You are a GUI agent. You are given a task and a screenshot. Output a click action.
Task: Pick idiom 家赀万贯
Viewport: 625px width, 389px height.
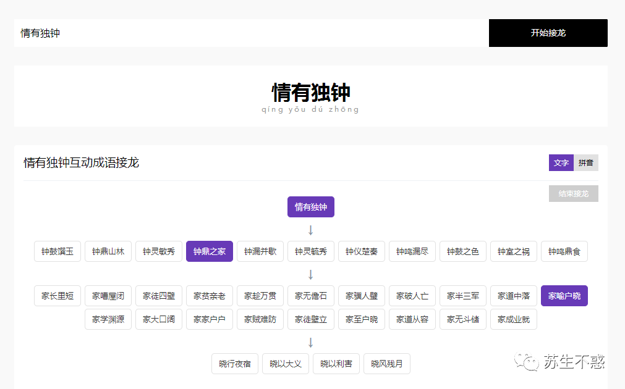(260, 296)
